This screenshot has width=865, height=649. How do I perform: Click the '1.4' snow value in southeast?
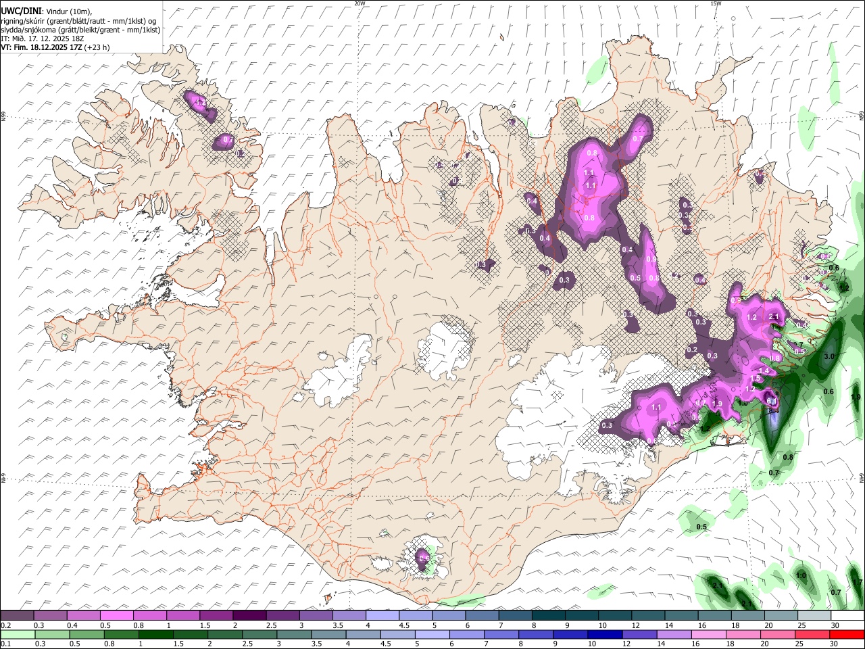click(x=764, y=371)
